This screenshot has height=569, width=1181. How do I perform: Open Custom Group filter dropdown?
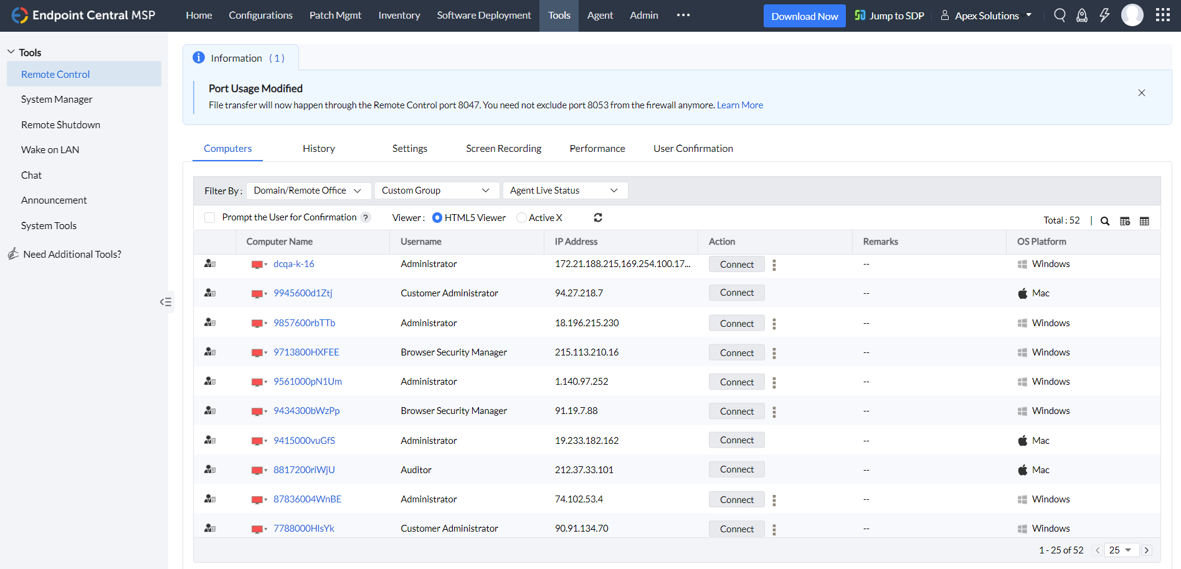coord(437,190)
